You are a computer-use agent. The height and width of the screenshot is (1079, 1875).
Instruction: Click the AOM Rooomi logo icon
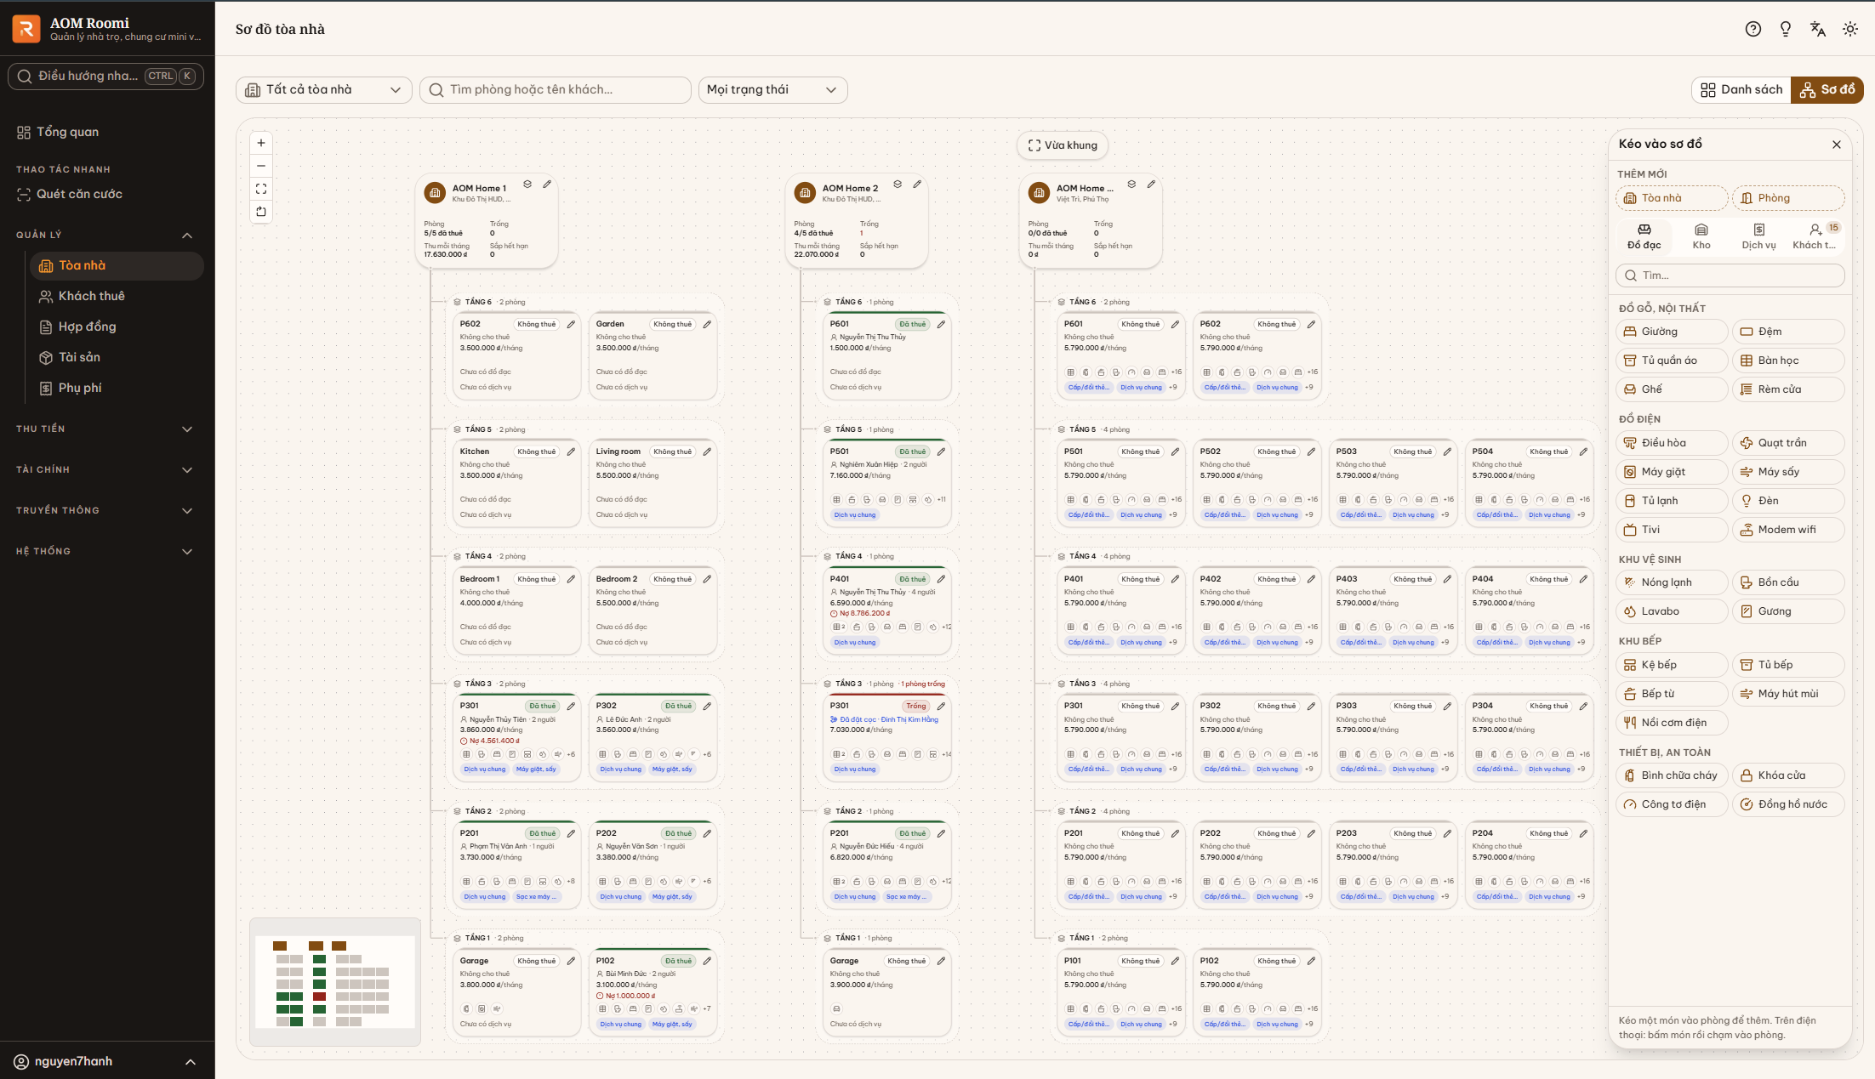coord(26,29)
